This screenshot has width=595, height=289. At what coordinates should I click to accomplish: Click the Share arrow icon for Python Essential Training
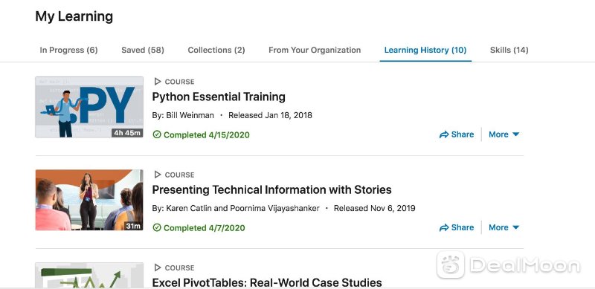(x=444, y=134)
